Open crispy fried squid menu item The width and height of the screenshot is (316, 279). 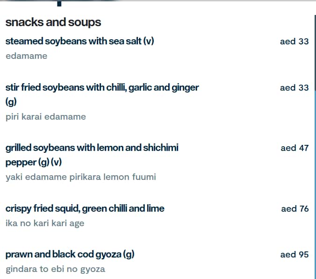point(85,208)
